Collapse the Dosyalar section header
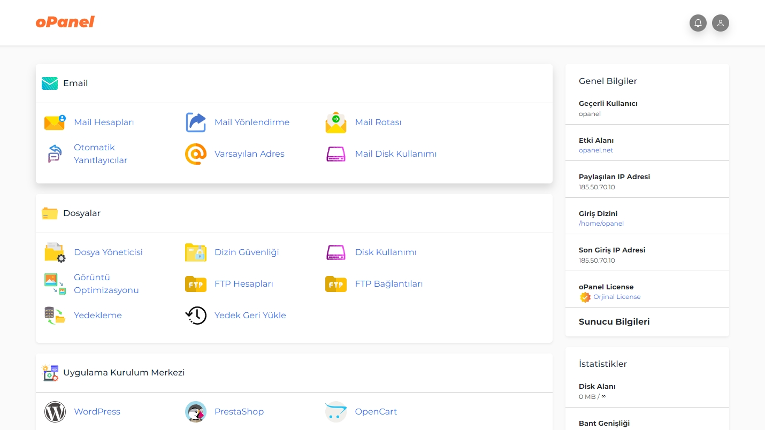Screen dimensions: 765x430 click(x=81, y=213)
